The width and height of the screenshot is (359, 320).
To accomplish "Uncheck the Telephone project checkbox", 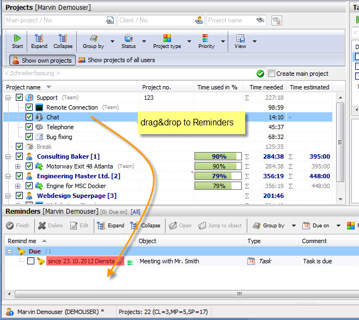I will 29,127.
